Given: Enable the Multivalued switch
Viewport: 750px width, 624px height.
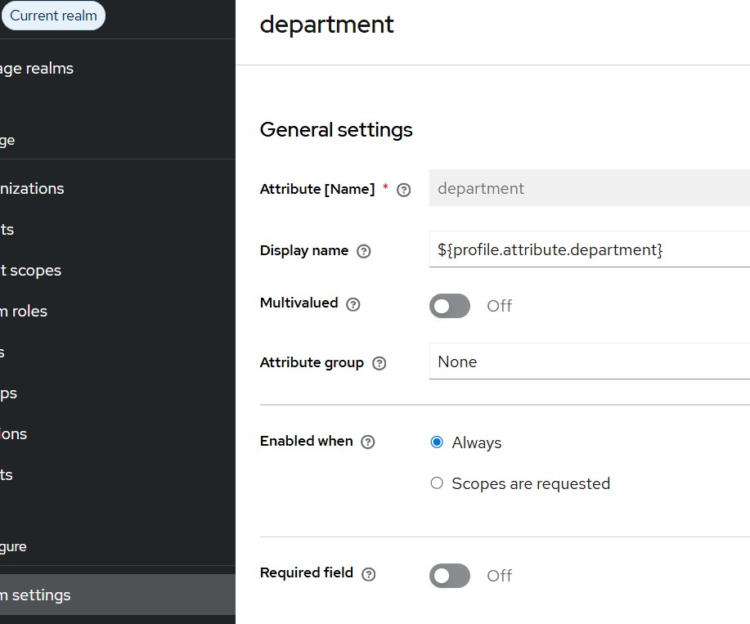Looking at the screenshot, I should (x=450, y=306).
